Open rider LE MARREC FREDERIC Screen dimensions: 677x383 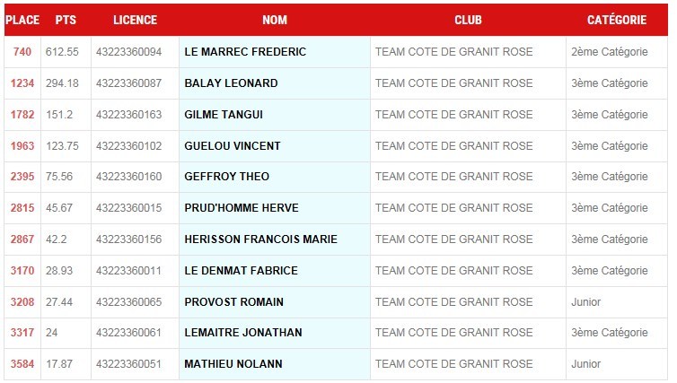click(245, 52)
